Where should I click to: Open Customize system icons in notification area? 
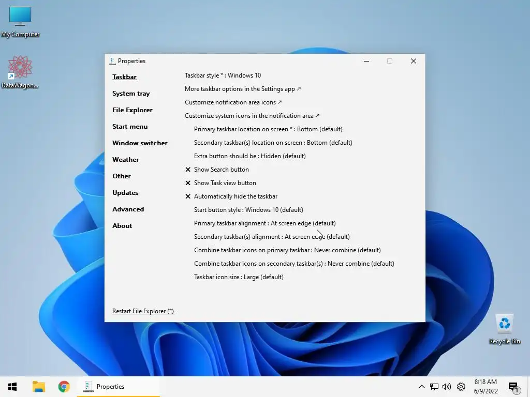pos(252,116)
